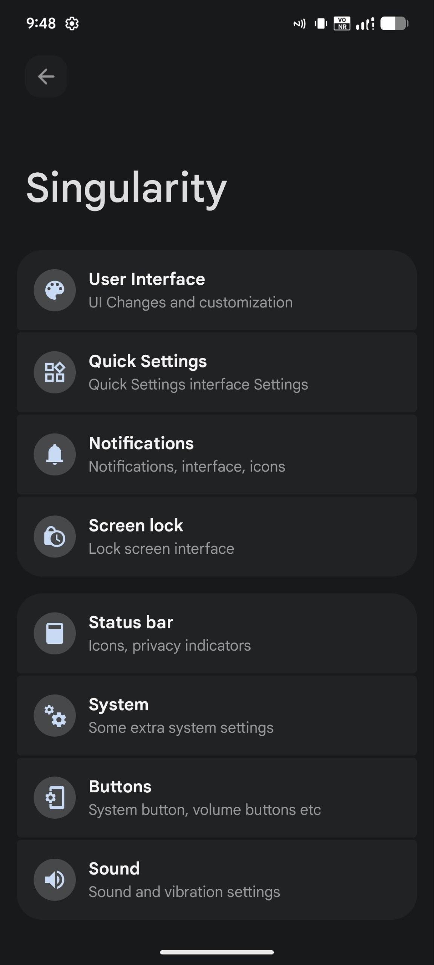434x965 pixels.
Task: Tap the back arrow button
Action: (x=46, y=77)
